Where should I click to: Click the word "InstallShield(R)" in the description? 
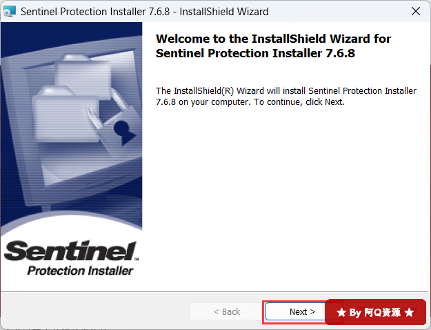(201, 90)
